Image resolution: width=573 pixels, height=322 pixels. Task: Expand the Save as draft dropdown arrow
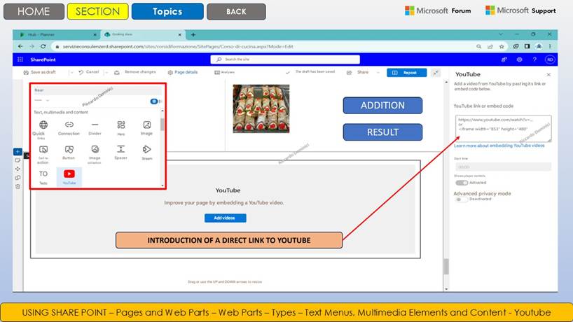[x=71, y=73]
